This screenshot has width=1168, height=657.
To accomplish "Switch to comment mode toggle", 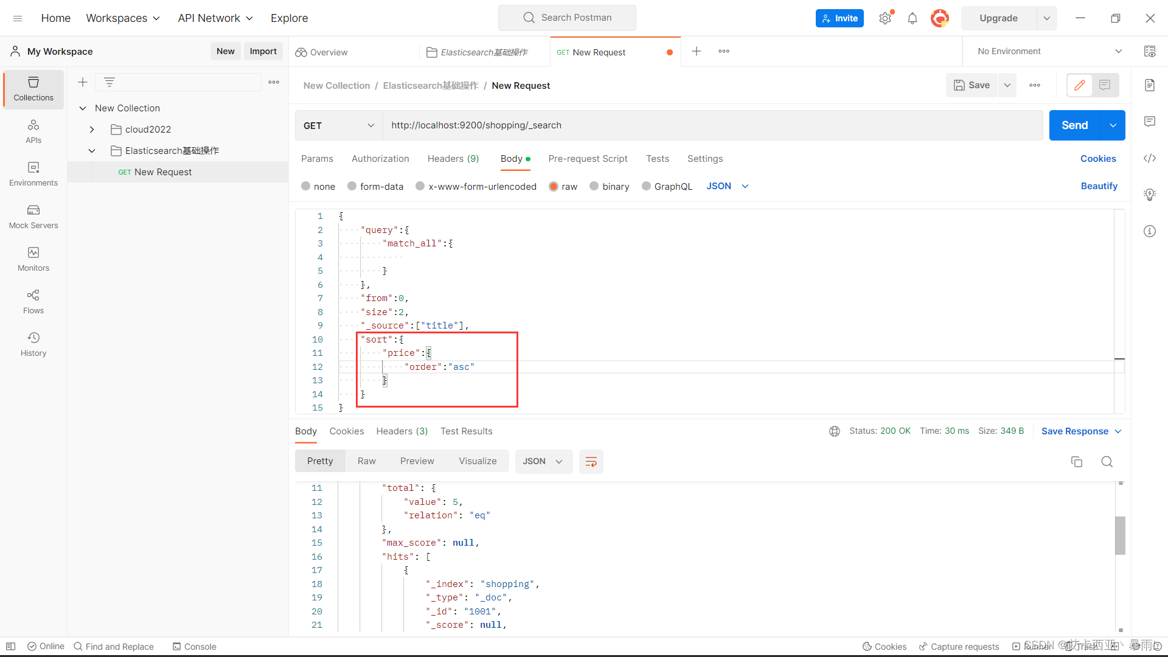I will tap(1105, 85).
